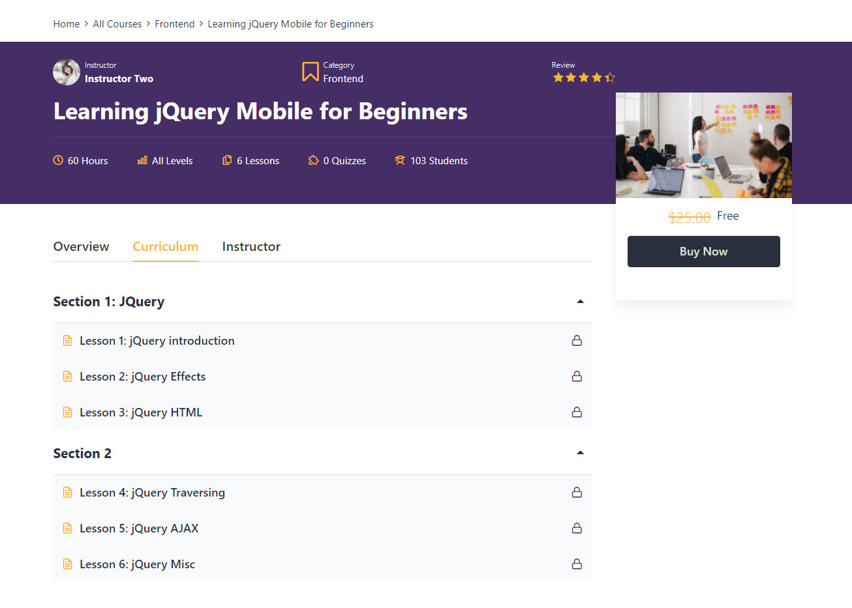Click the document icon for Lesson 2
Screen dimensions: 852x608
point(67,376)
